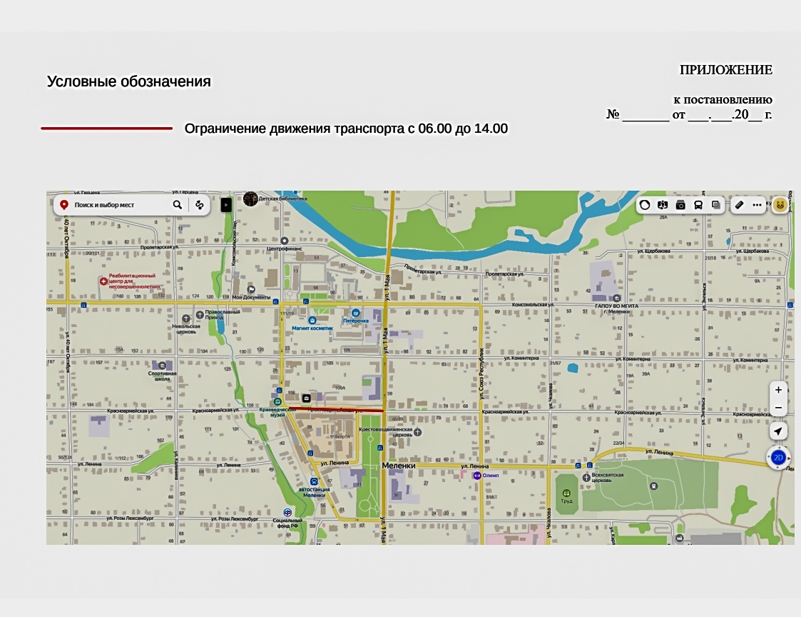Click the Православный Приход marker
This screenshot has width=801, height=617.
[200, 315]
